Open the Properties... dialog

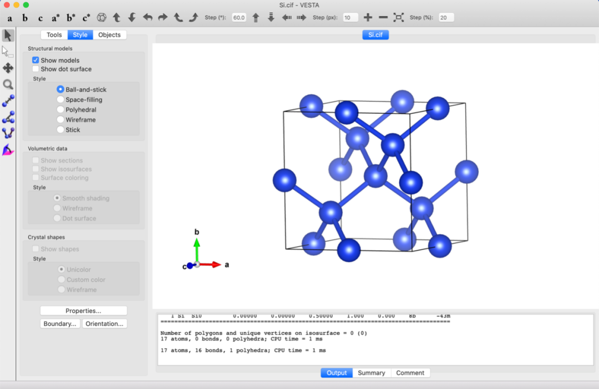83,311
